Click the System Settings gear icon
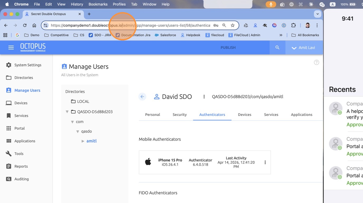 click(9, 65)
